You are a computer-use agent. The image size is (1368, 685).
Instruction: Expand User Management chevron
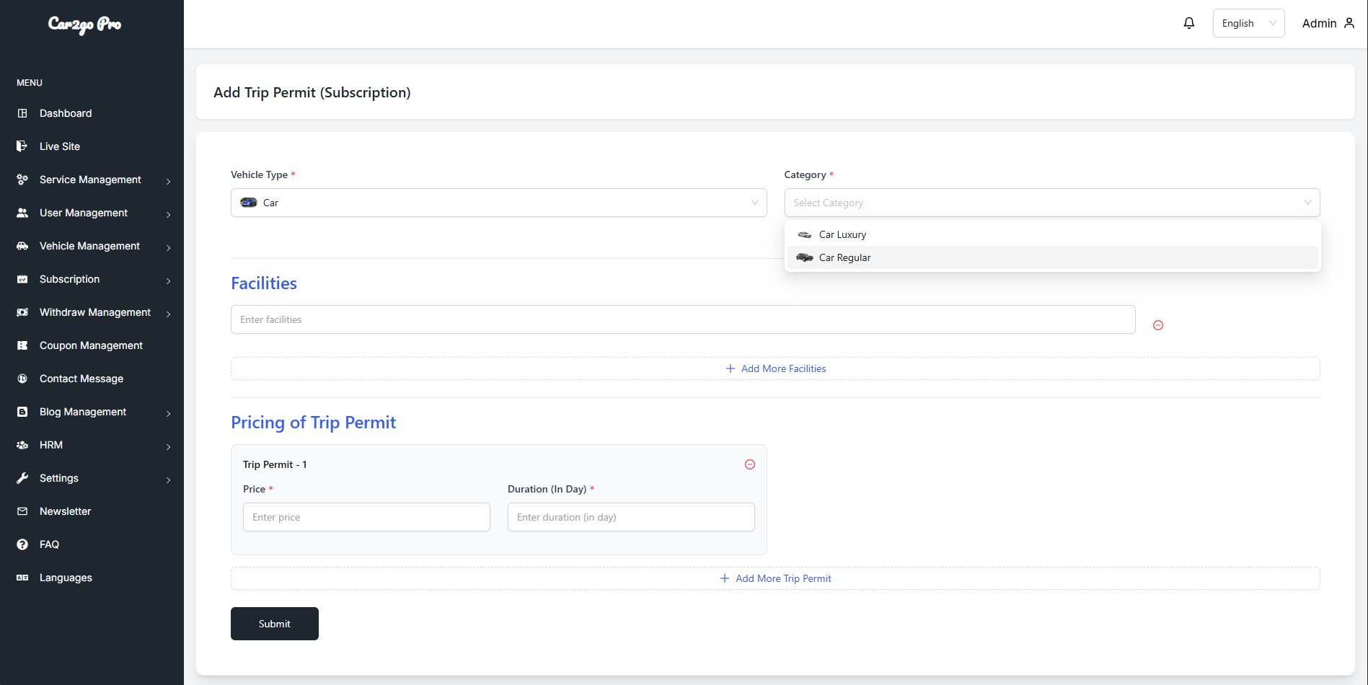pyautogui.click(x=169, y=214)
